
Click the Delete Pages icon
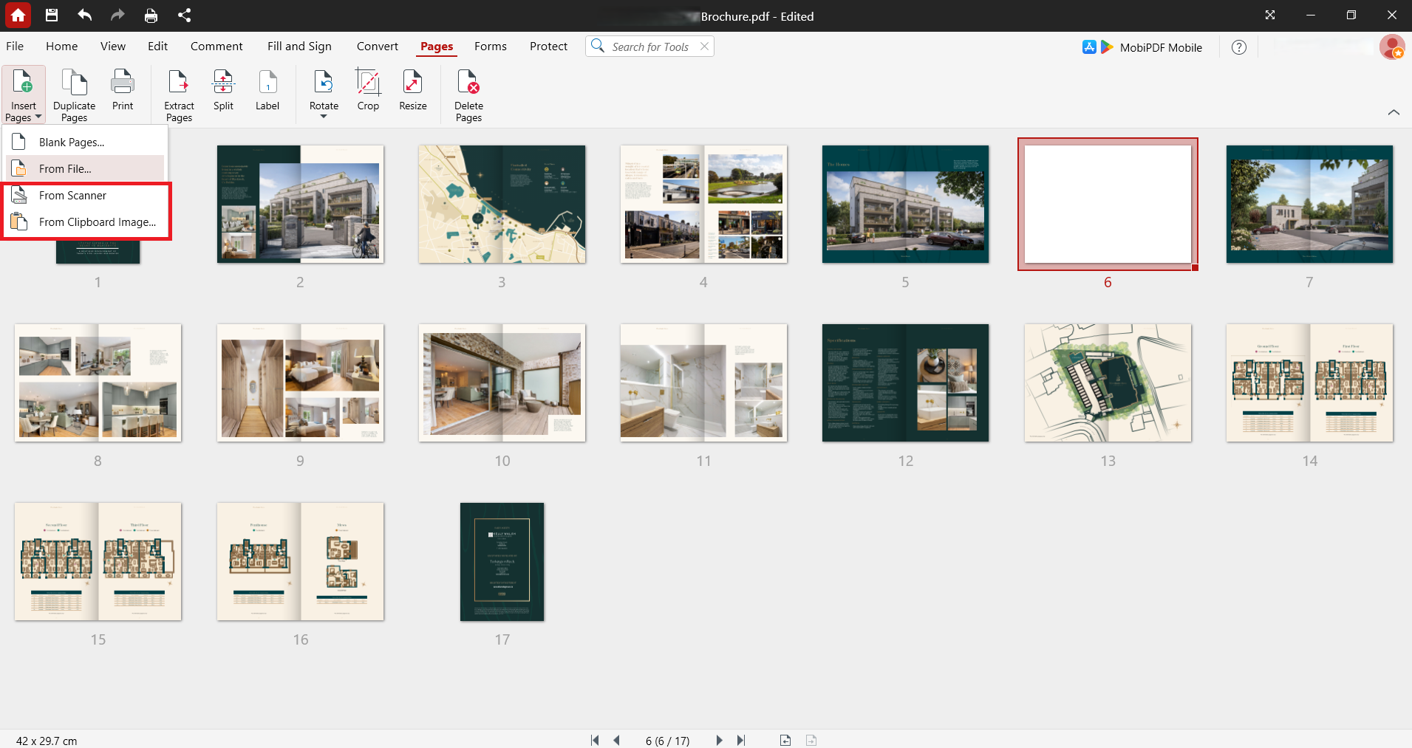click(468, 95)
